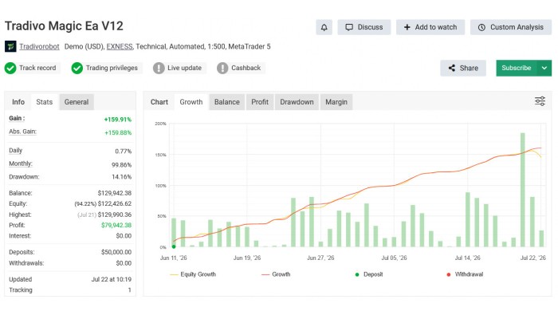Switch to the Balance chart tab

tap(227, 102)
